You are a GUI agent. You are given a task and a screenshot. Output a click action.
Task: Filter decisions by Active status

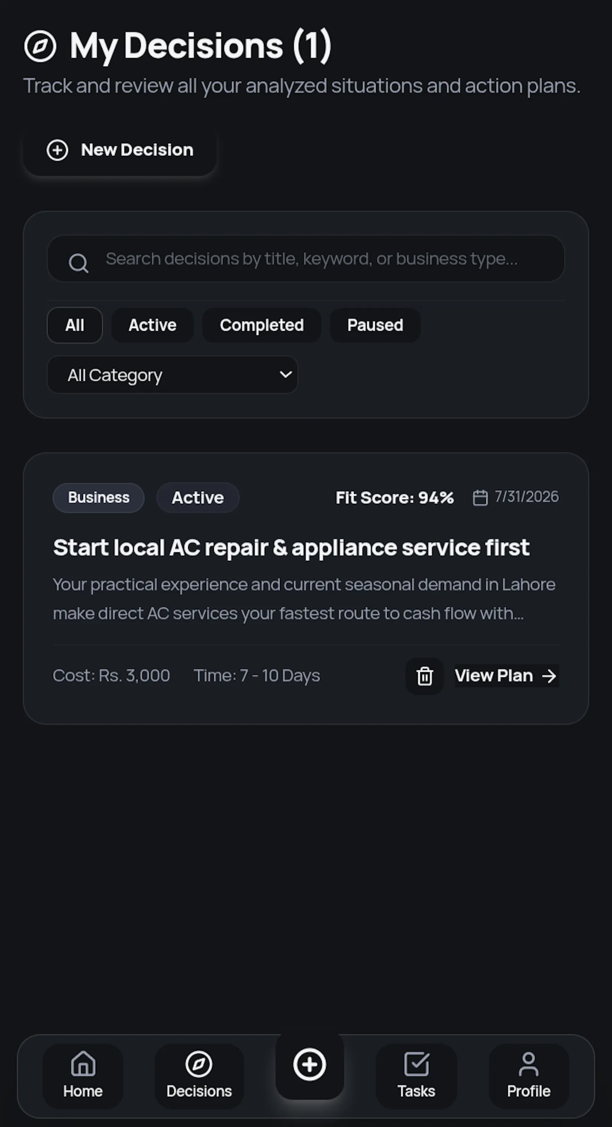click(x=153, y=325)
